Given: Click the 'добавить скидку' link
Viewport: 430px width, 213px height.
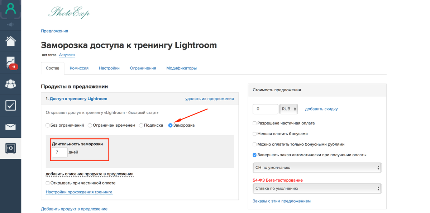Looking at the screenshot, I should point(321,109).
